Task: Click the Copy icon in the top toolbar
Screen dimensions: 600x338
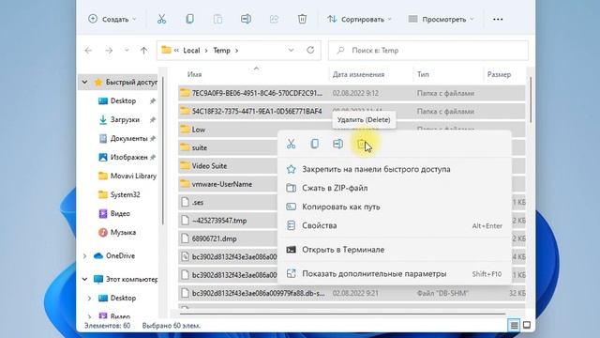Action: (189, 19)
